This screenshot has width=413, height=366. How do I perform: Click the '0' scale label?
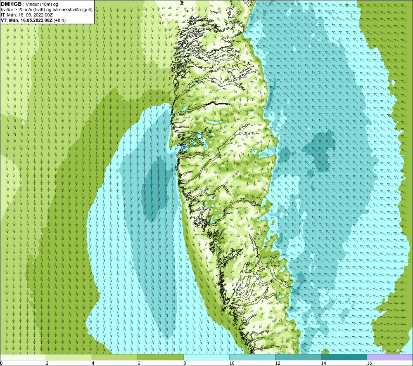tap(1, 364)
